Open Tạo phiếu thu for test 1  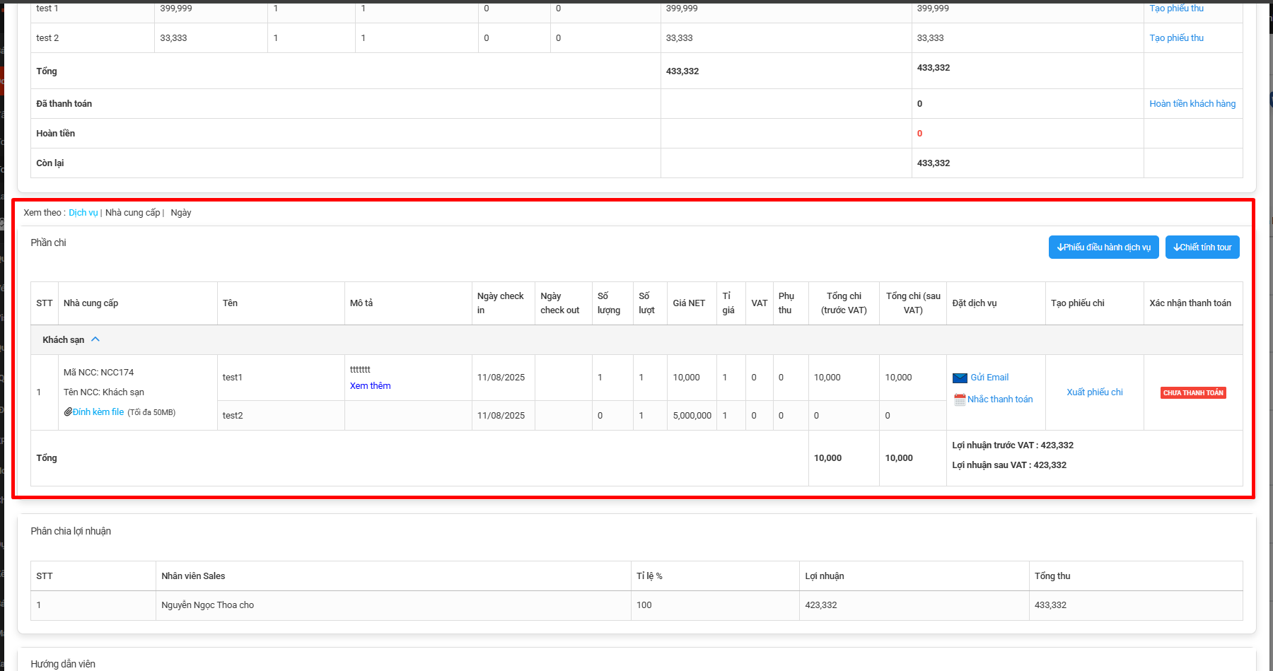(x=1176, y=8)
